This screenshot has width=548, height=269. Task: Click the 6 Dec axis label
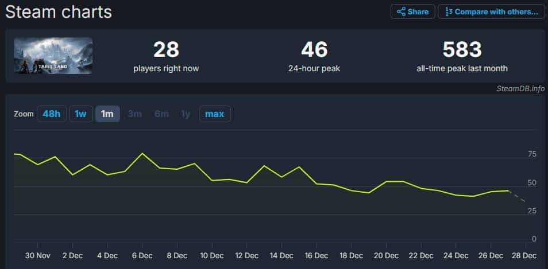click(142, 256)
